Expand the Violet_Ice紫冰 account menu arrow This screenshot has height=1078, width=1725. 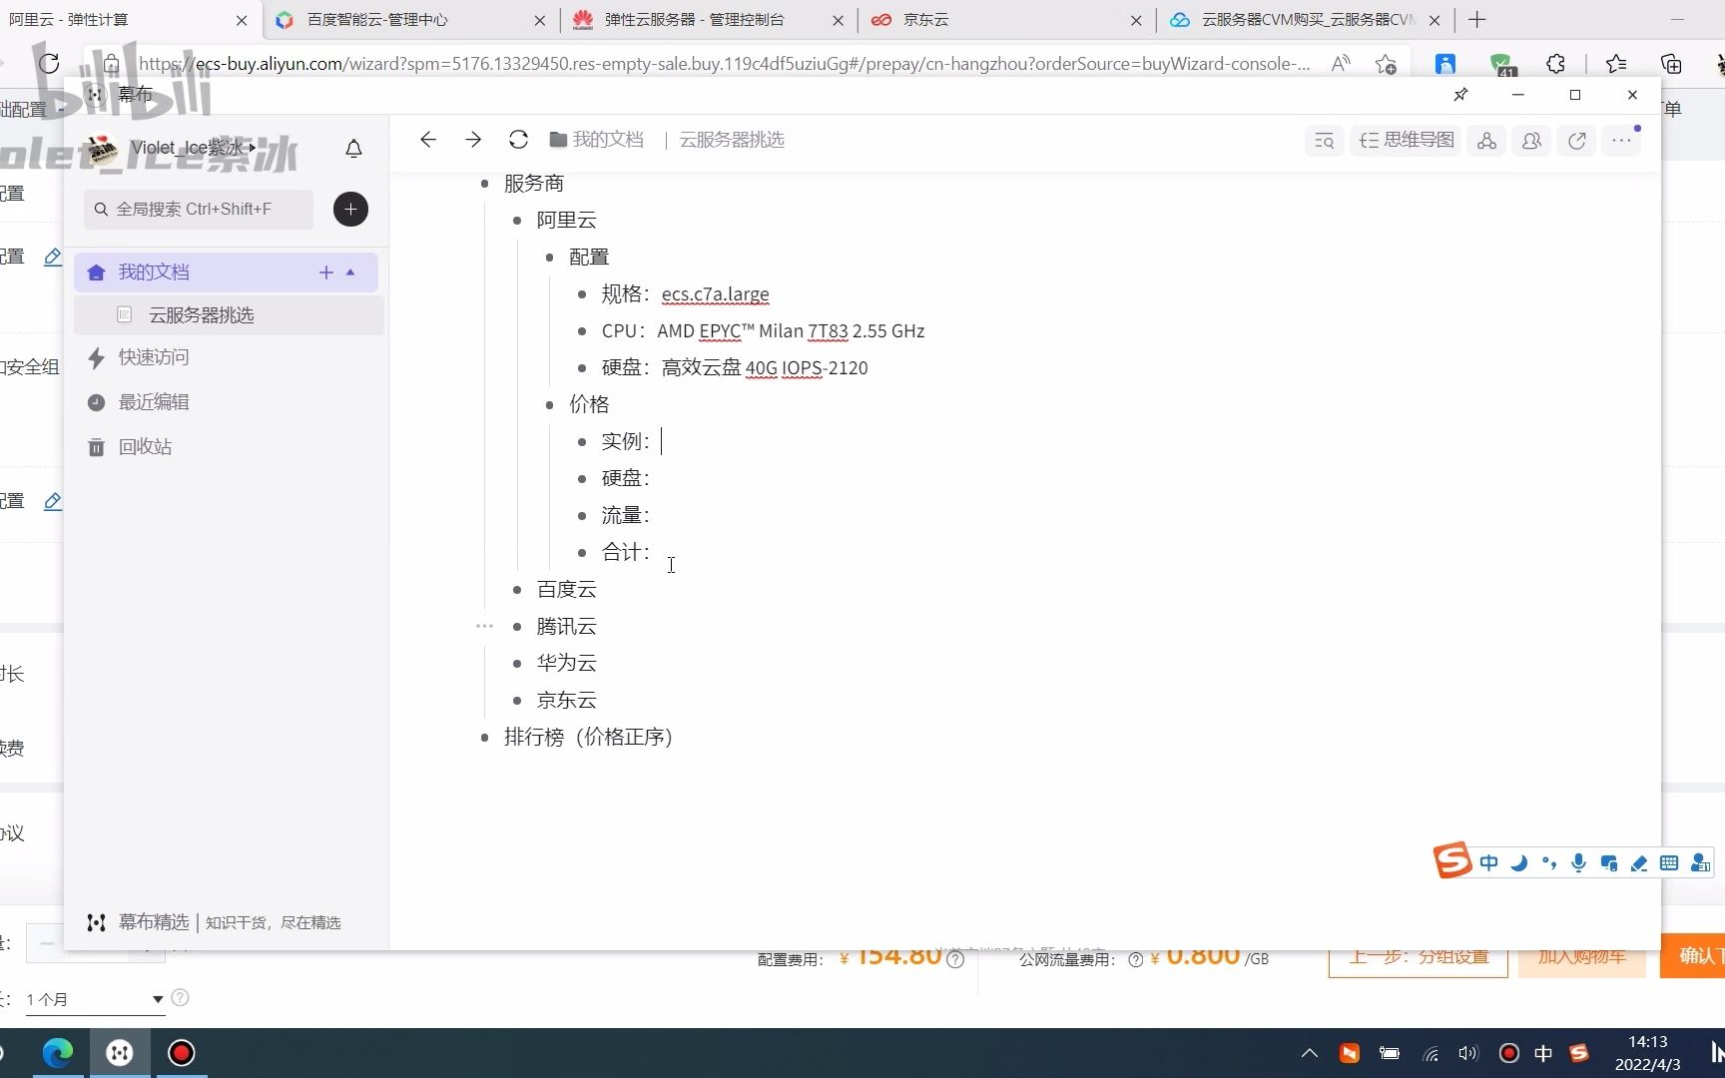[253, 148]
